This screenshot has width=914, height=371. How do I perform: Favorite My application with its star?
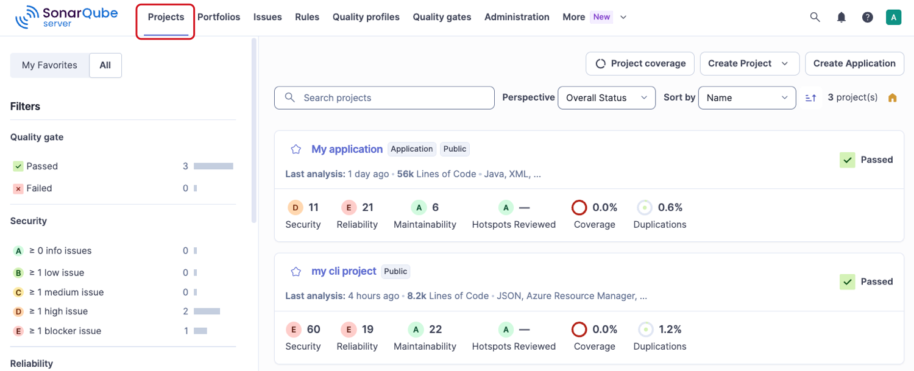(296, 149)
